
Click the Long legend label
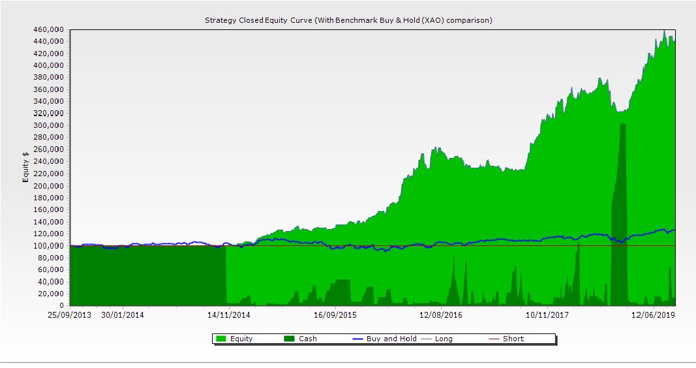[x=444, y=339]
